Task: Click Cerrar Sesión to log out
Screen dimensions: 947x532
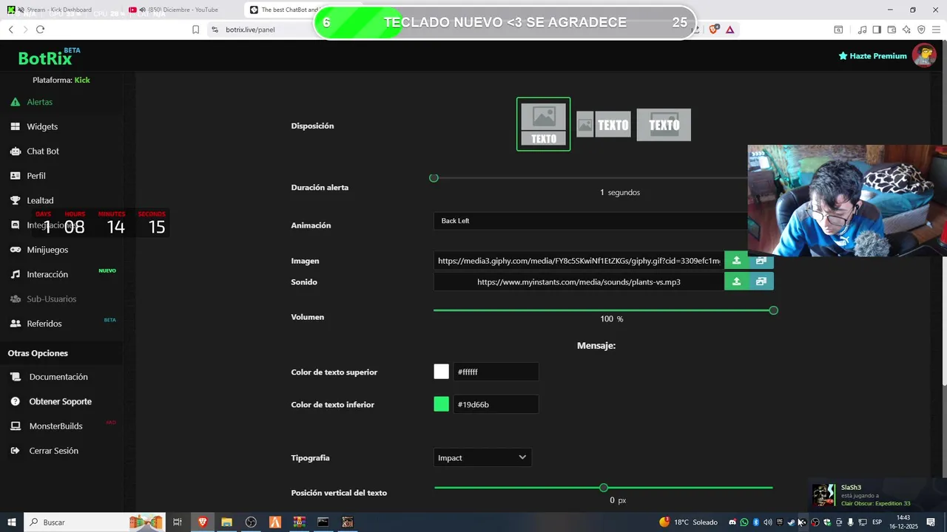Action: [53, 451]
